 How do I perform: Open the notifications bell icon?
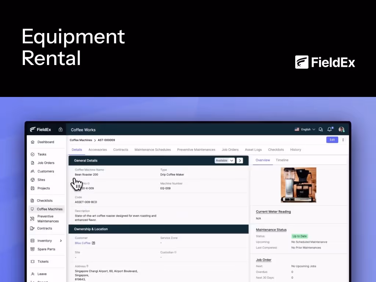coord(330,129)
